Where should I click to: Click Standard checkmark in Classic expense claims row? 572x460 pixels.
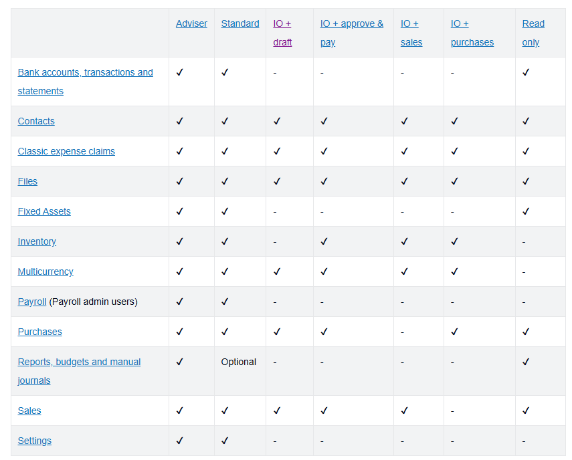pyautogui.click(x=225, y=151)
